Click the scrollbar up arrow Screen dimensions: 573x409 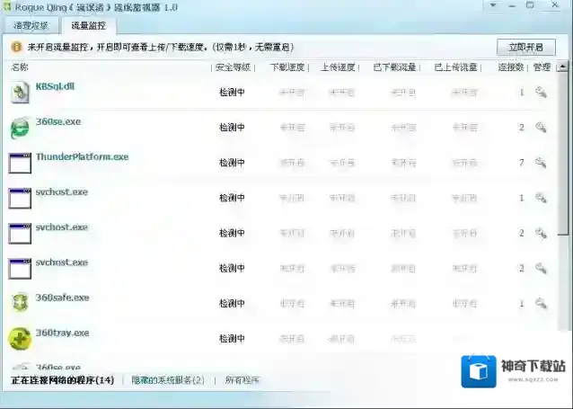(x=562, y=67)
